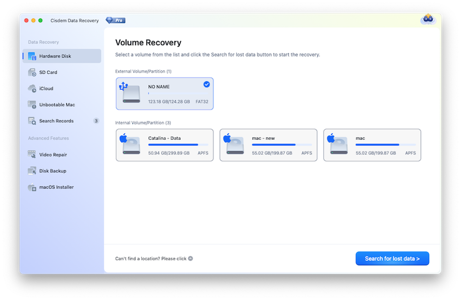Select the mac volume card
This screenshot has height=300, width=461.
tap(372, 145)
